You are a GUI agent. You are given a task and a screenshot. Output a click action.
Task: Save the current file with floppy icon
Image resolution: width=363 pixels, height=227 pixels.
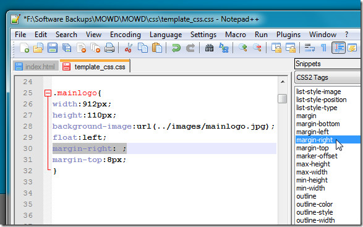(x=53, y=48)
